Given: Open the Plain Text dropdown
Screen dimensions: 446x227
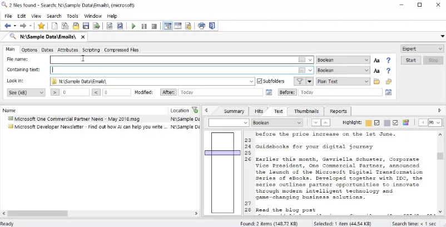Looking at the screenshot, I should (343, 81).
